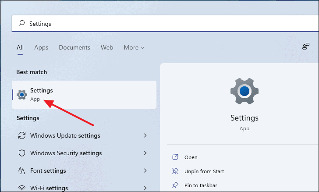
Task: Click the Settings search input field
Action: coord(165,24)
